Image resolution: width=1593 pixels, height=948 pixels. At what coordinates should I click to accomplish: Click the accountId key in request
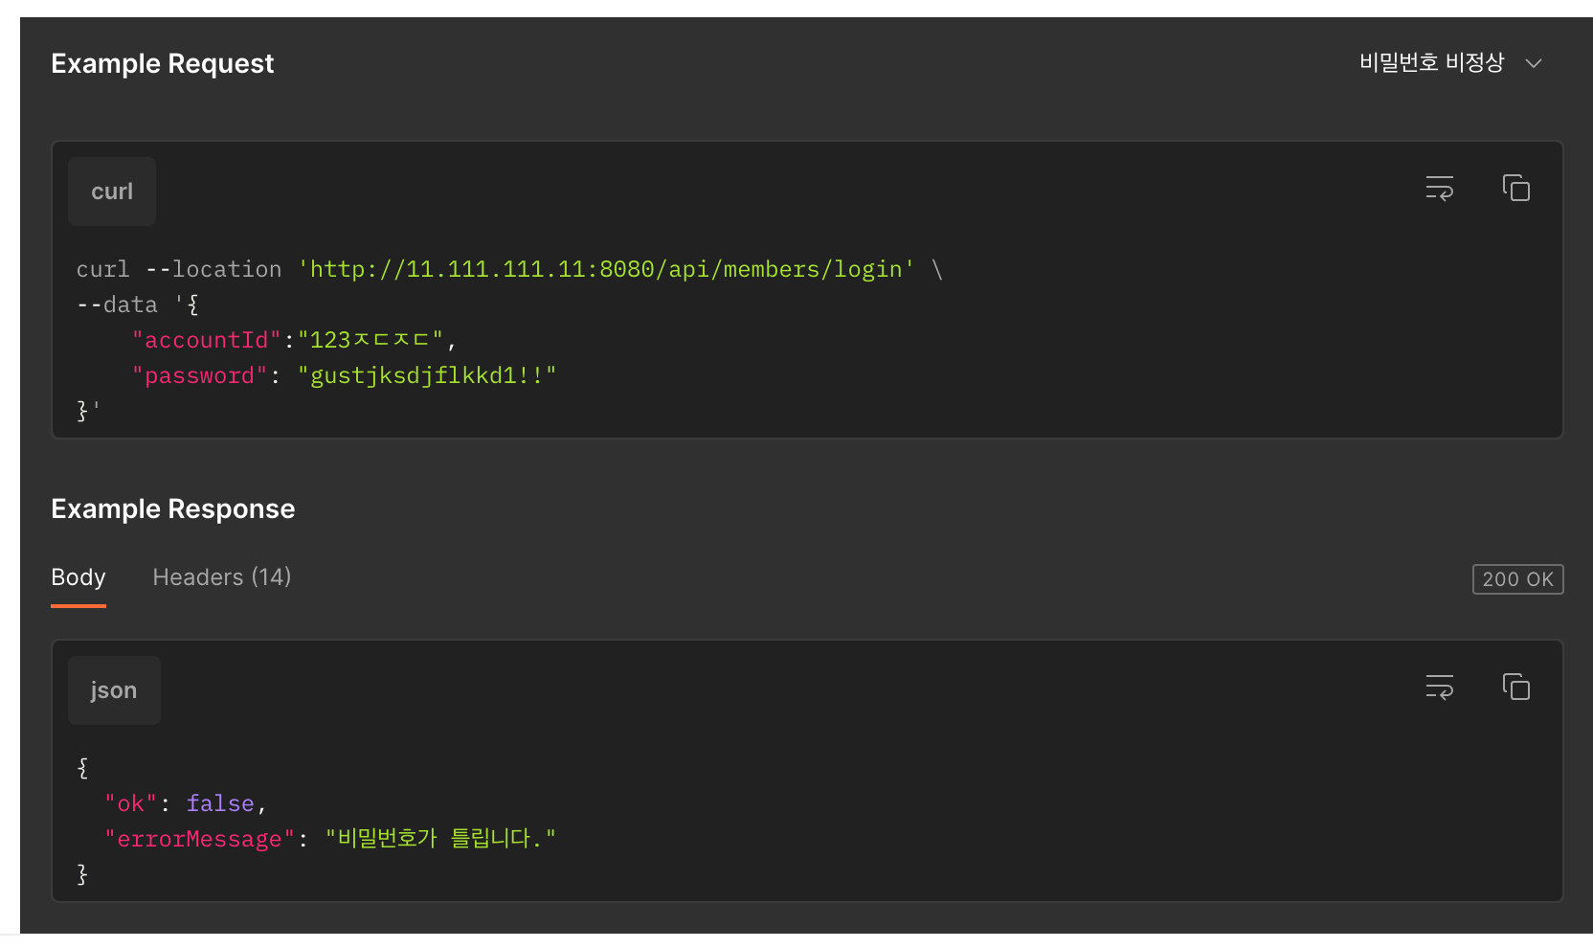[x=207, y=340]
